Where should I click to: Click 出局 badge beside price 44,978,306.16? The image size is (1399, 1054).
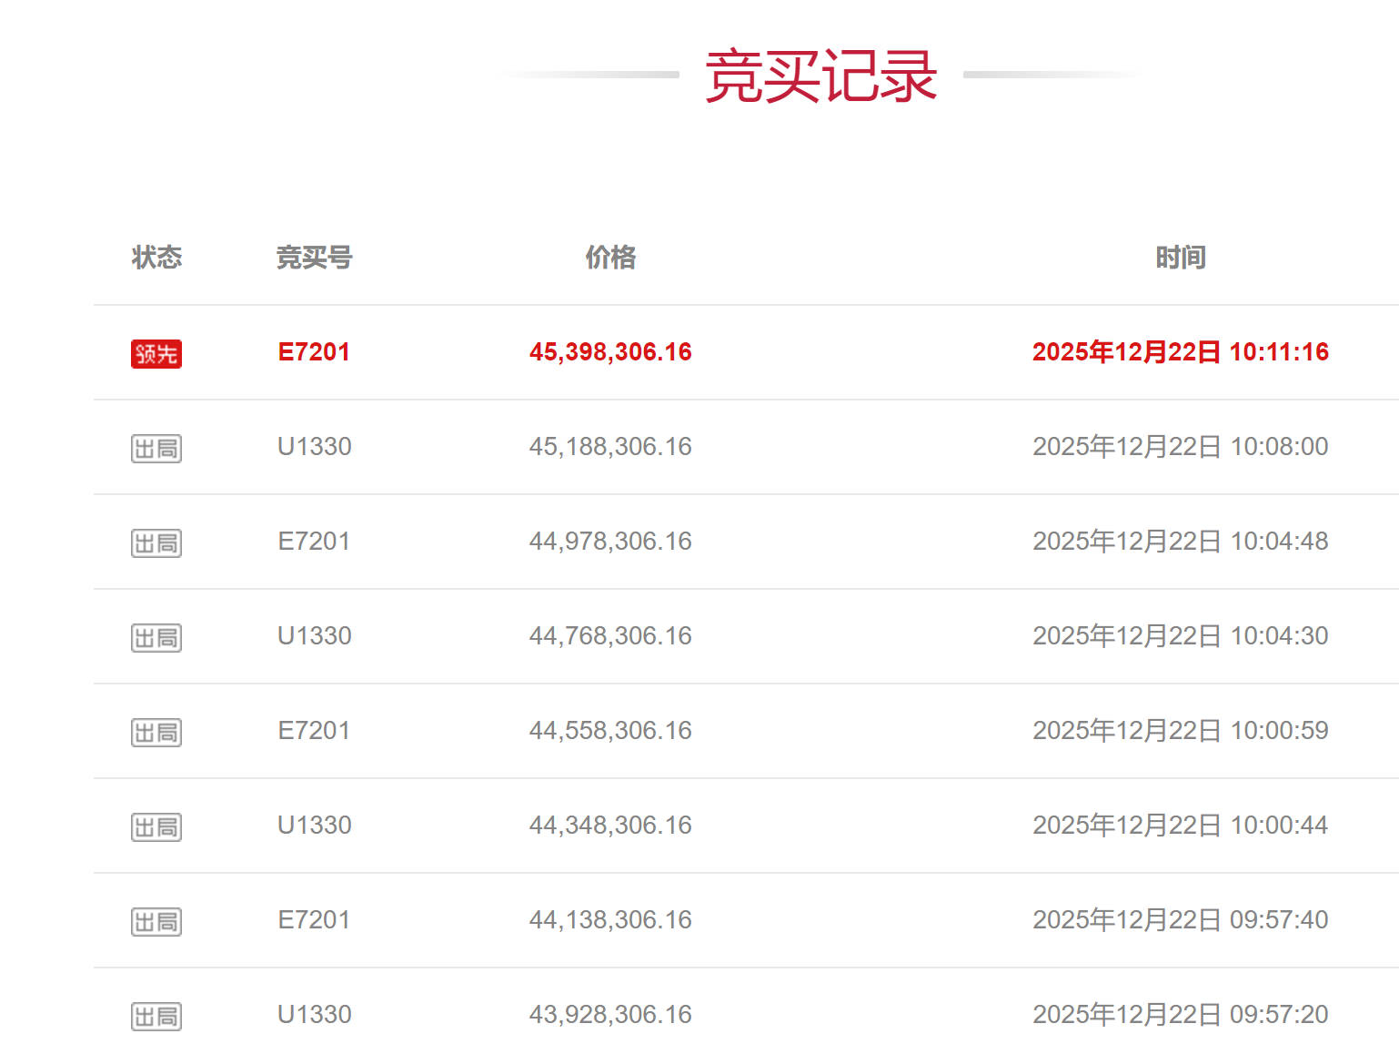pos(156,542)
